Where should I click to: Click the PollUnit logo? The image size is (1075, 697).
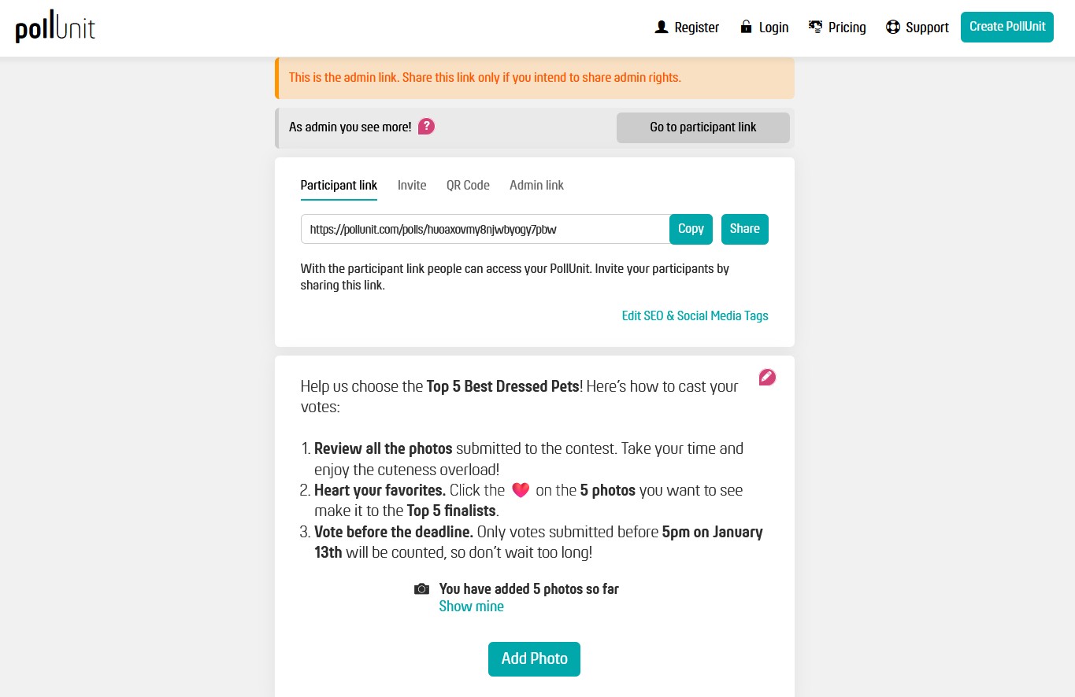click(x=55, y=28)
